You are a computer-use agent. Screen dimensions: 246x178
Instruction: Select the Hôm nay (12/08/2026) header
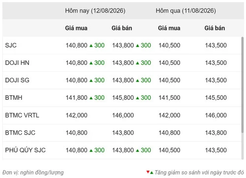pos(95,11)
